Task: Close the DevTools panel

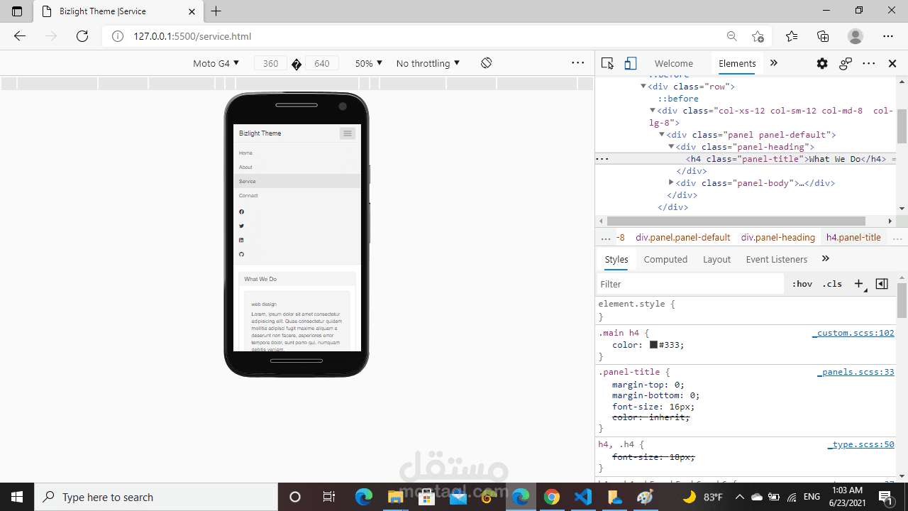Action: [892, 63]
